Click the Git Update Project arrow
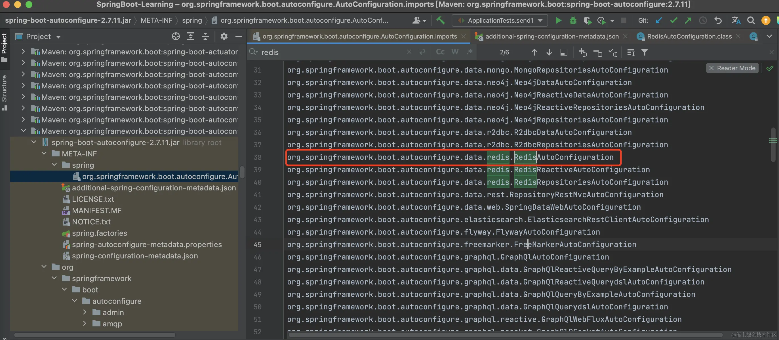The image size is (779, 340). coord(659,20)
